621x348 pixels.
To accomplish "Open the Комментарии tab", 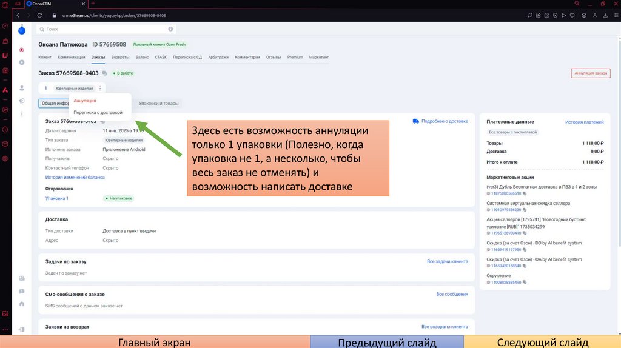I will coord(247,57).
